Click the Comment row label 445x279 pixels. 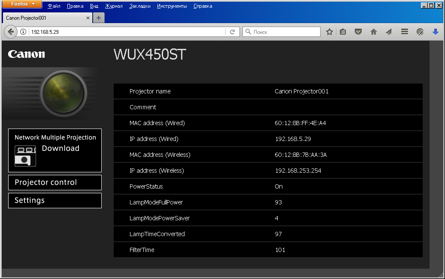[143, 107]
